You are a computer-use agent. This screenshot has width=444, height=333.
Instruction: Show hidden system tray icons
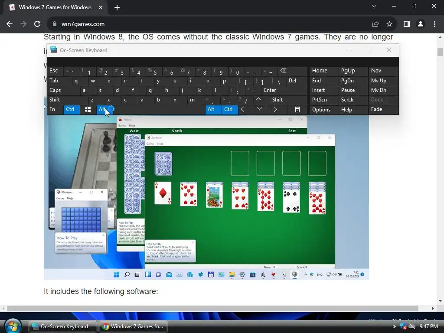[x=394, y=326]
